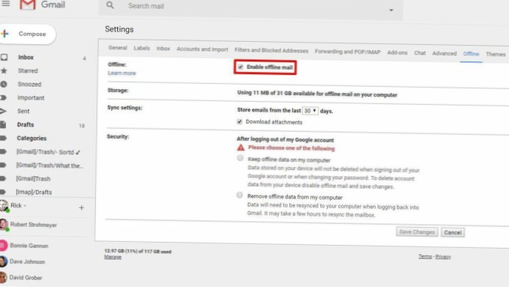Select Keep offline data on my computer

[x=240, y=158]
